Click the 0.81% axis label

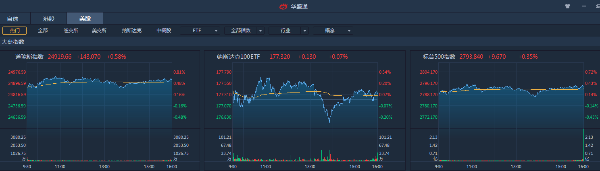[x=180, y=72]
